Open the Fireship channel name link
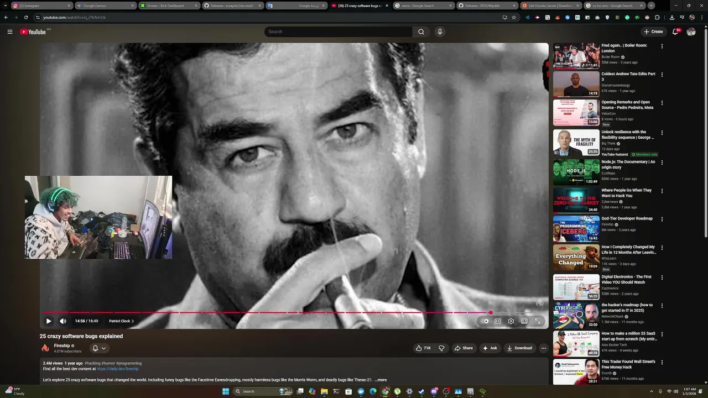The image size is (708, 398). coord(62,345)
